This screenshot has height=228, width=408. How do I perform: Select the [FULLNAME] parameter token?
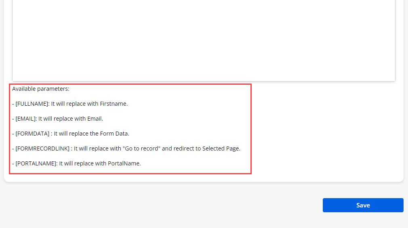click(32, 104)
